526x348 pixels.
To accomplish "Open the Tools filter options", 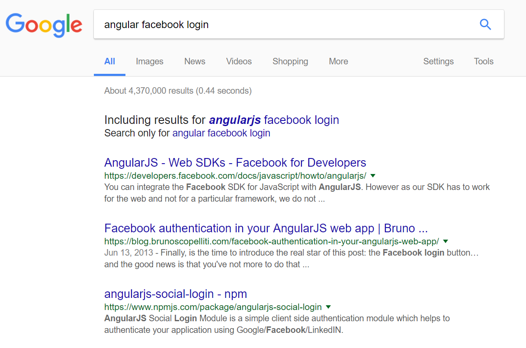I will pyautogui.click(x=484, y=61).
